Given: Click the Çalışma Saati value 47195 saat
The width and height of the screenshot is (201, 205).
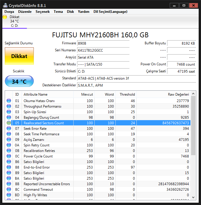Looking at the screenshot, I should point(181,71).
